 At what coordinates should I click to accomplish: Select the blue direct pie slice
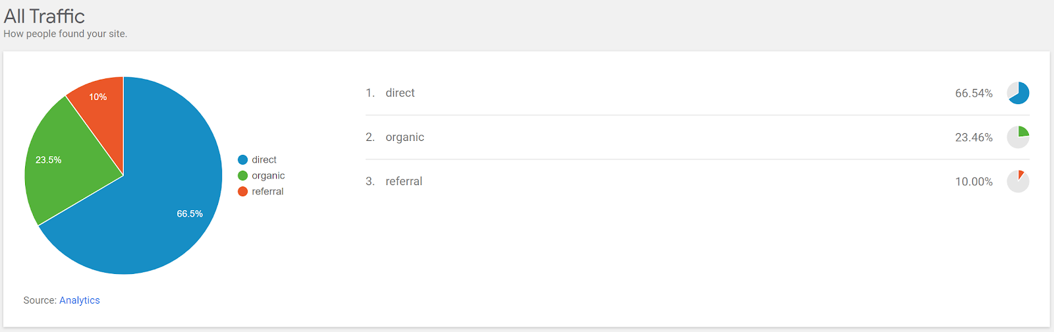tap(165, 198)
